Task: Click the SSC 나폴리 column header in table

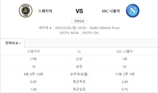Action: [125, 51]
